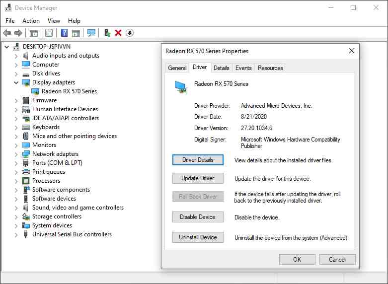The image size is (388, 284).
Task: Switch to the Events tab
Action: (x=243, y=68)
